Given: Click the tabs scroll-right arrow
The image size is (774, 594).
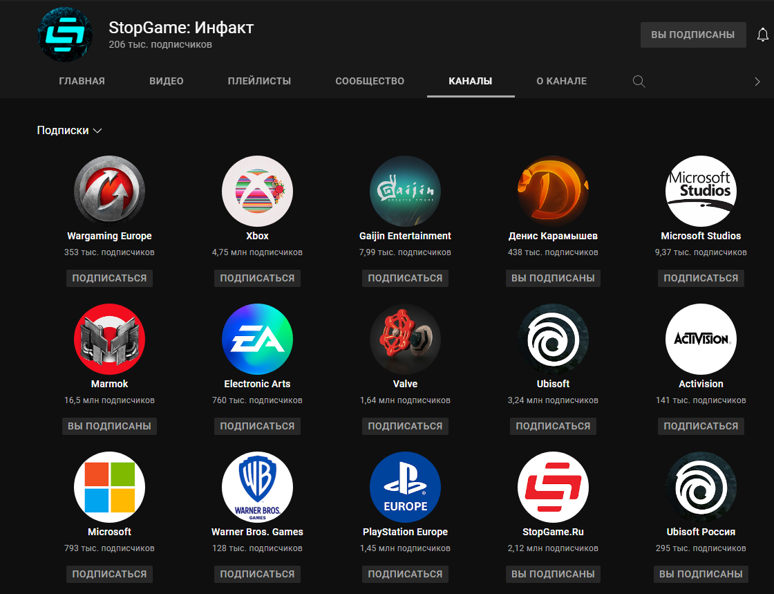Looking at the screenshot, I should [x=757, y=82].
